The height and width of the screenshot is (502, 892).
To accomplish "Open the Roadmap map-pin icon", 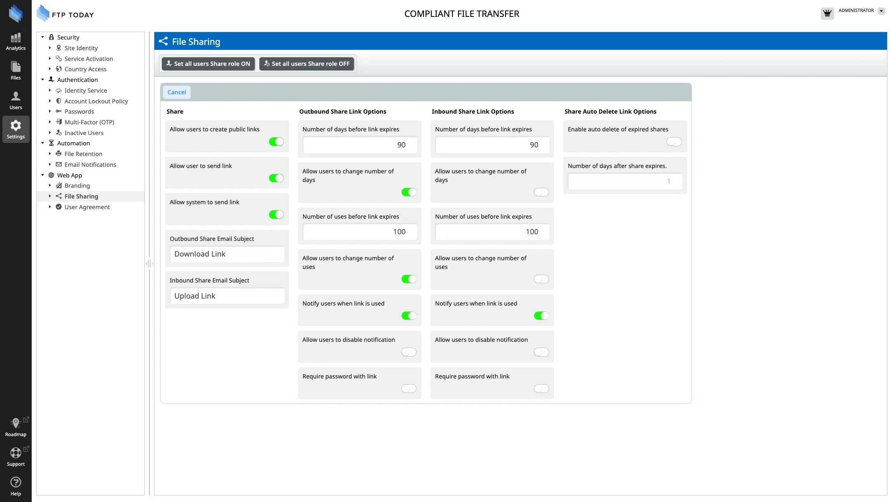I will [x=16, y=423].
